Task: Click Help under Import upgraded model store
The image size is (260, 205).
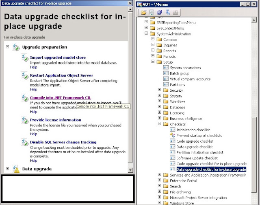Action: [x=33, y=67]
